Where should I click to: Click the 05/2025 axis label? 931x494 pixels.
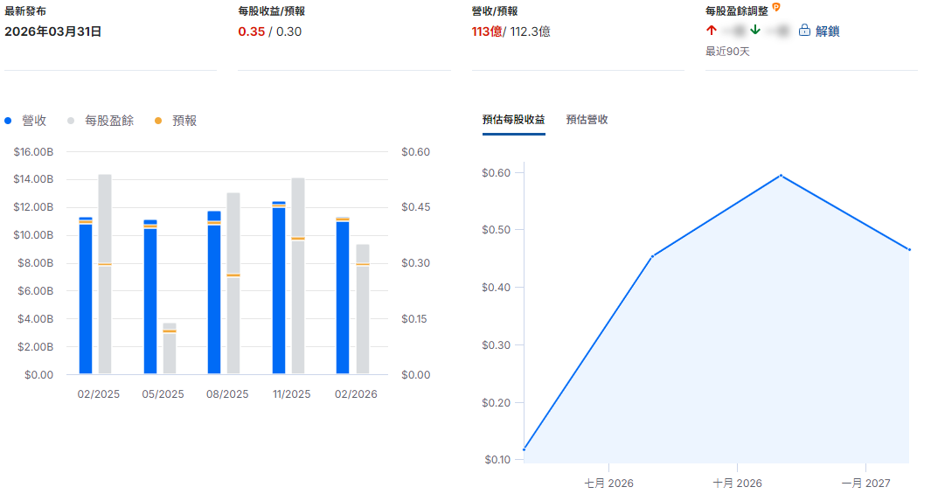[163, 394]
